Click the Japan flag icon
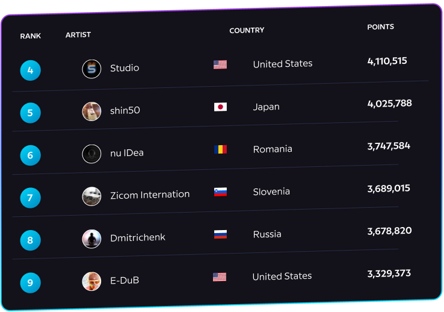Screen dimensions: 444x312 coord(220,107)
